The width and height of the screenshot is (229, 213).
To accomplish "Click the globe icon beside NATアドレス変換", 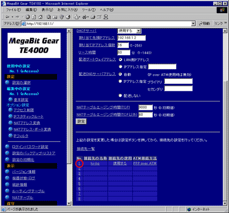I will pos(10,123).
